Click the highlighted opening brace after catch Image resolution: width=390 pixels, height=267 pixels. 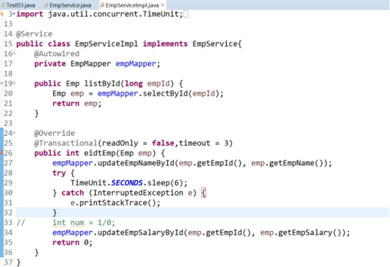[204, 193]
